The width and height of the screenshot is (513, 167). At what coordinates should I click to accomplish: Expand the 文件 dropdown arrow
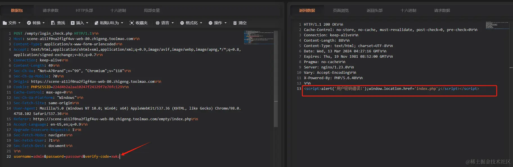coord(19,23)
